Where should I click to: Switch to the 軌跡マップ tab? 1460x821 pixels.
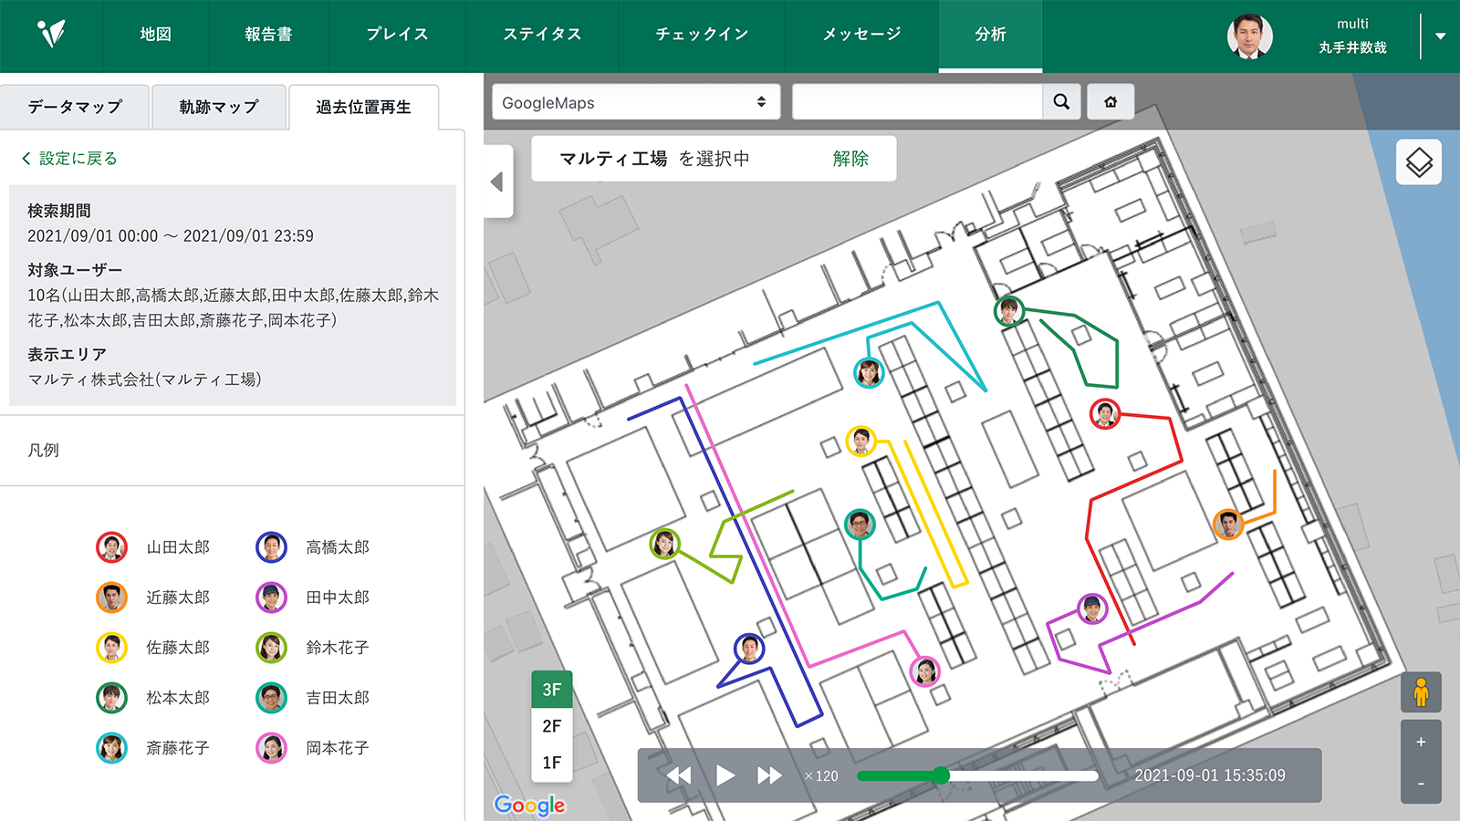pyautogui.click(x=219, y=106)
